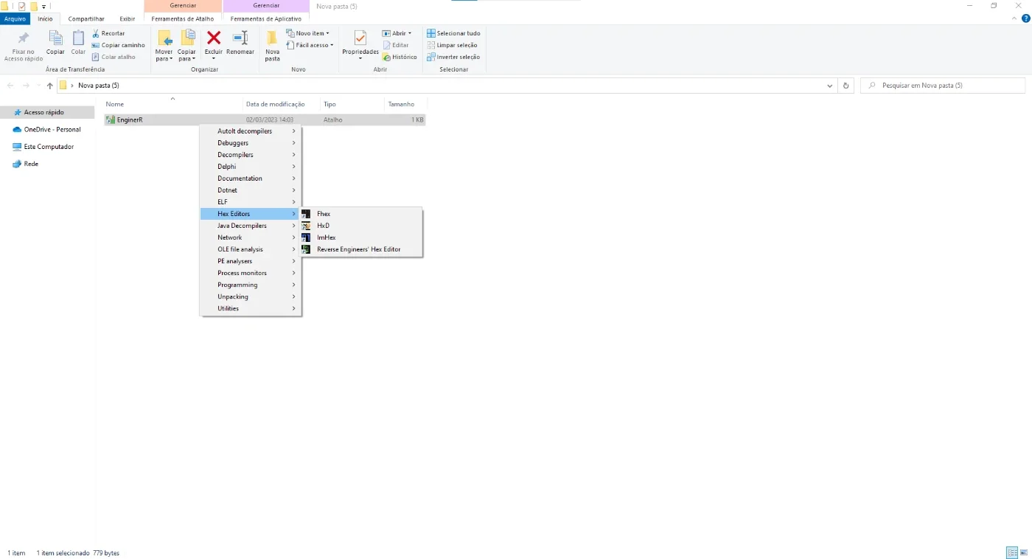Open the Java Decompilers submenu
Screen dimensions: 1032x559
point(251,226)
